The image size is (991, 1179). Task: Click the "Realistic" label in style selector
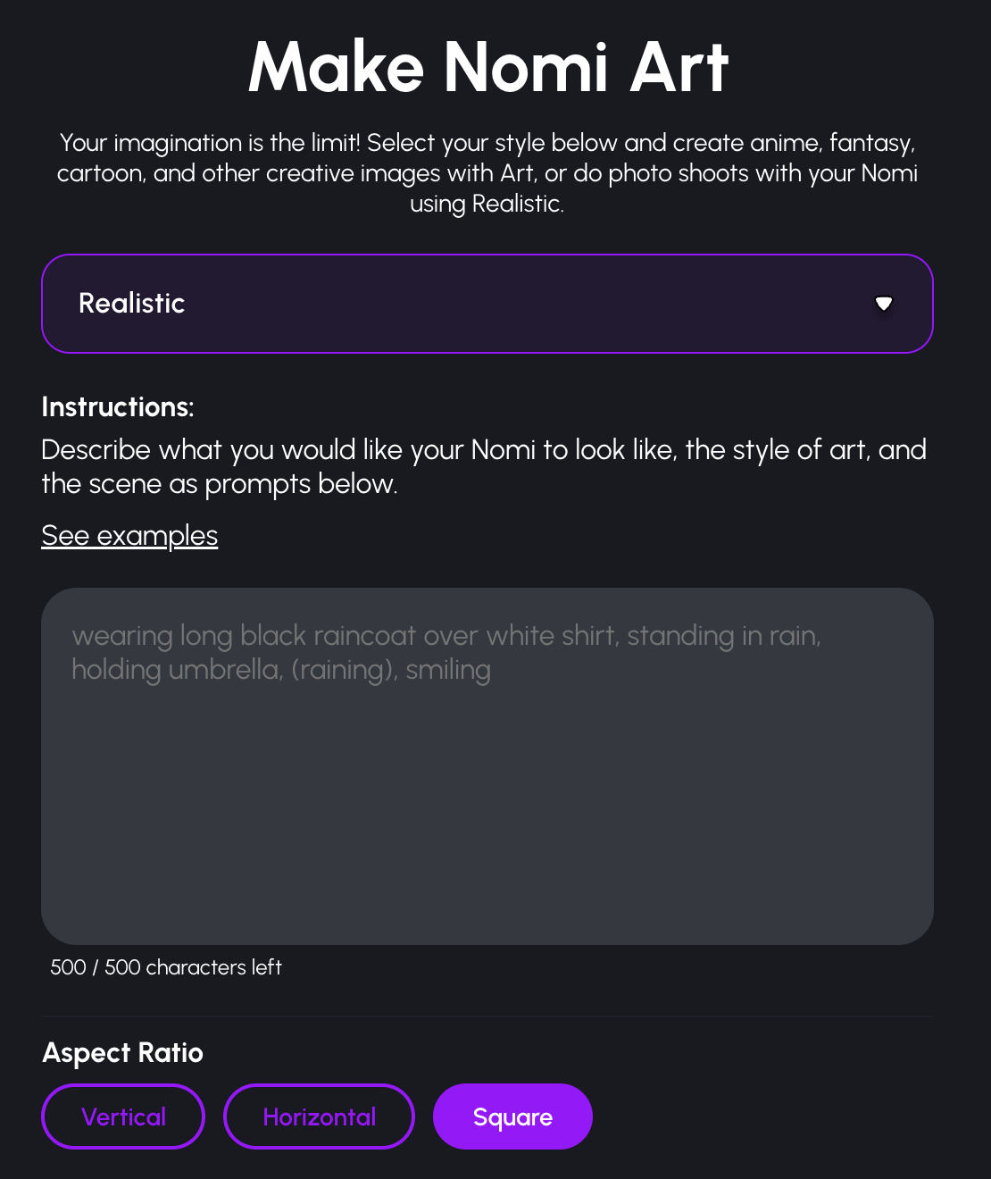point(132,304)
